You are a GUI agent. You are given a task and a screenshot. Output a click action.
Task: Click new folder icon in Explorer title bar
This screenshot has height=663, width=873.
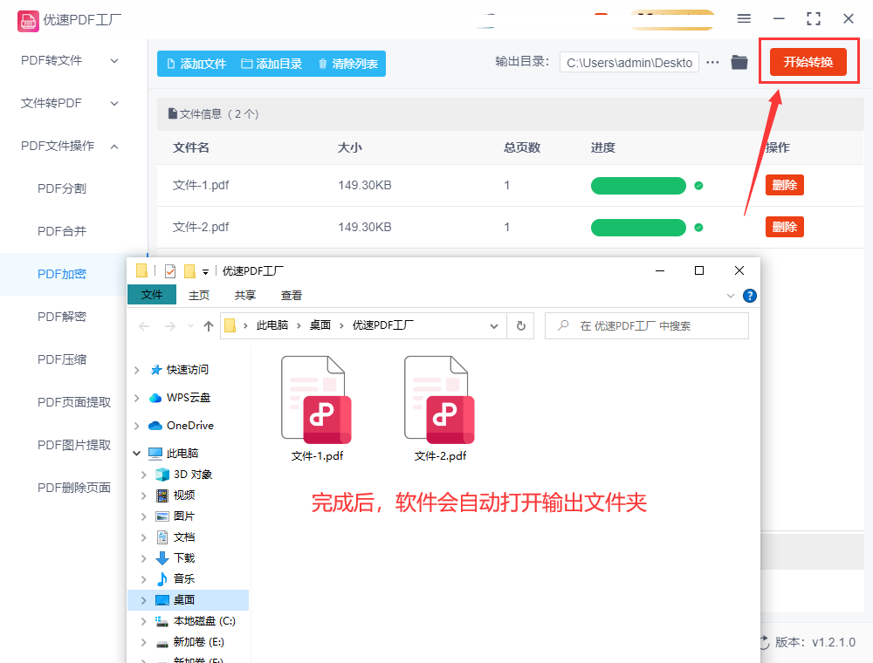(189, 271)
